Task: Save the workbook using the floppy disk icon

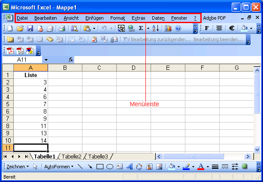Action: (30, 28)
